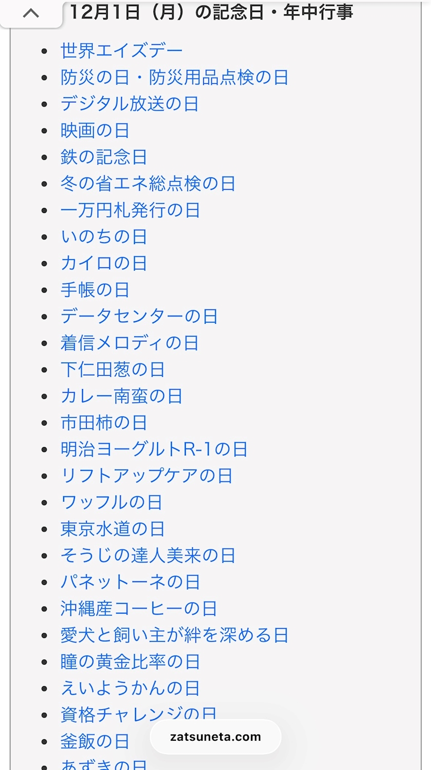Open 防災の日・防災用品点検の日 link

174,78
